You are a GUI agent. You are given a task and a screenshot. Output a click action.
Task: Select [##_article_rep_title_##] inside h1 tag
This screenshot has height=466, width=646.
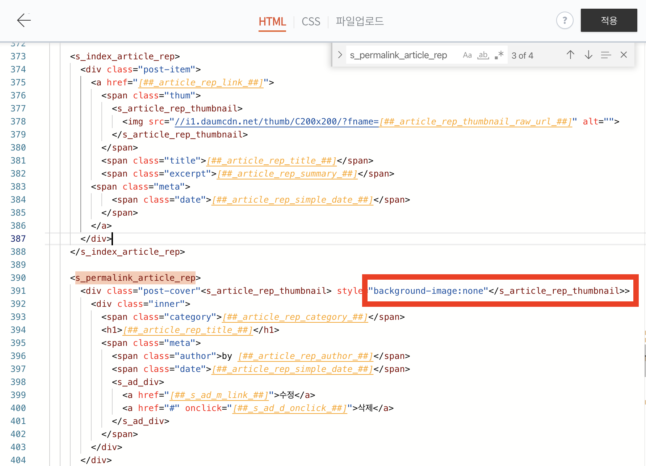[188, 330]
